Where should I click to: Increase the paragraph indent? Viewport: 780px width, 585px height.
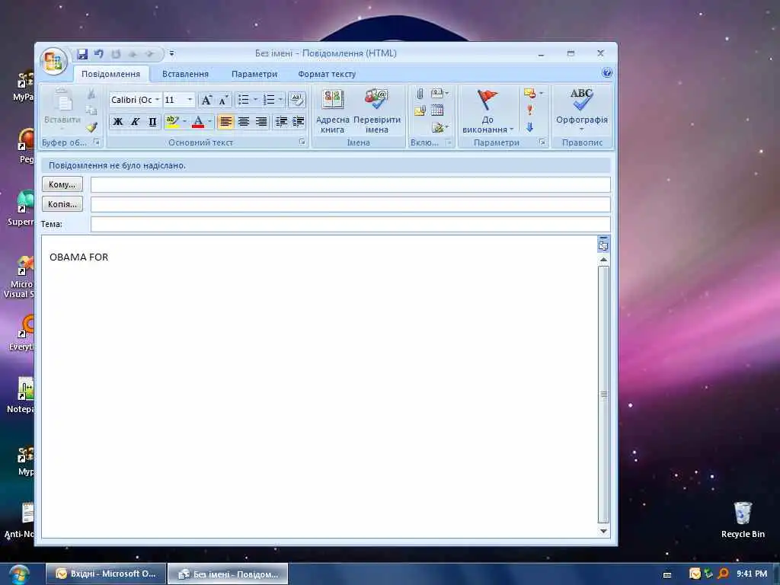point(298,121)
